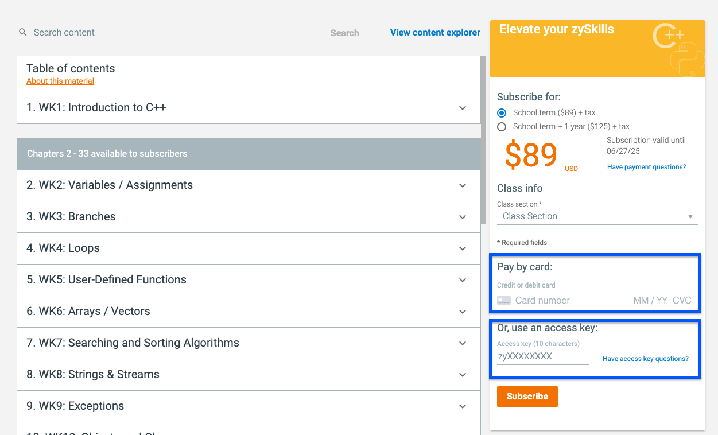Select School term ($89) radio option
This screenshot has height=435, width=718.
[502, 113]
